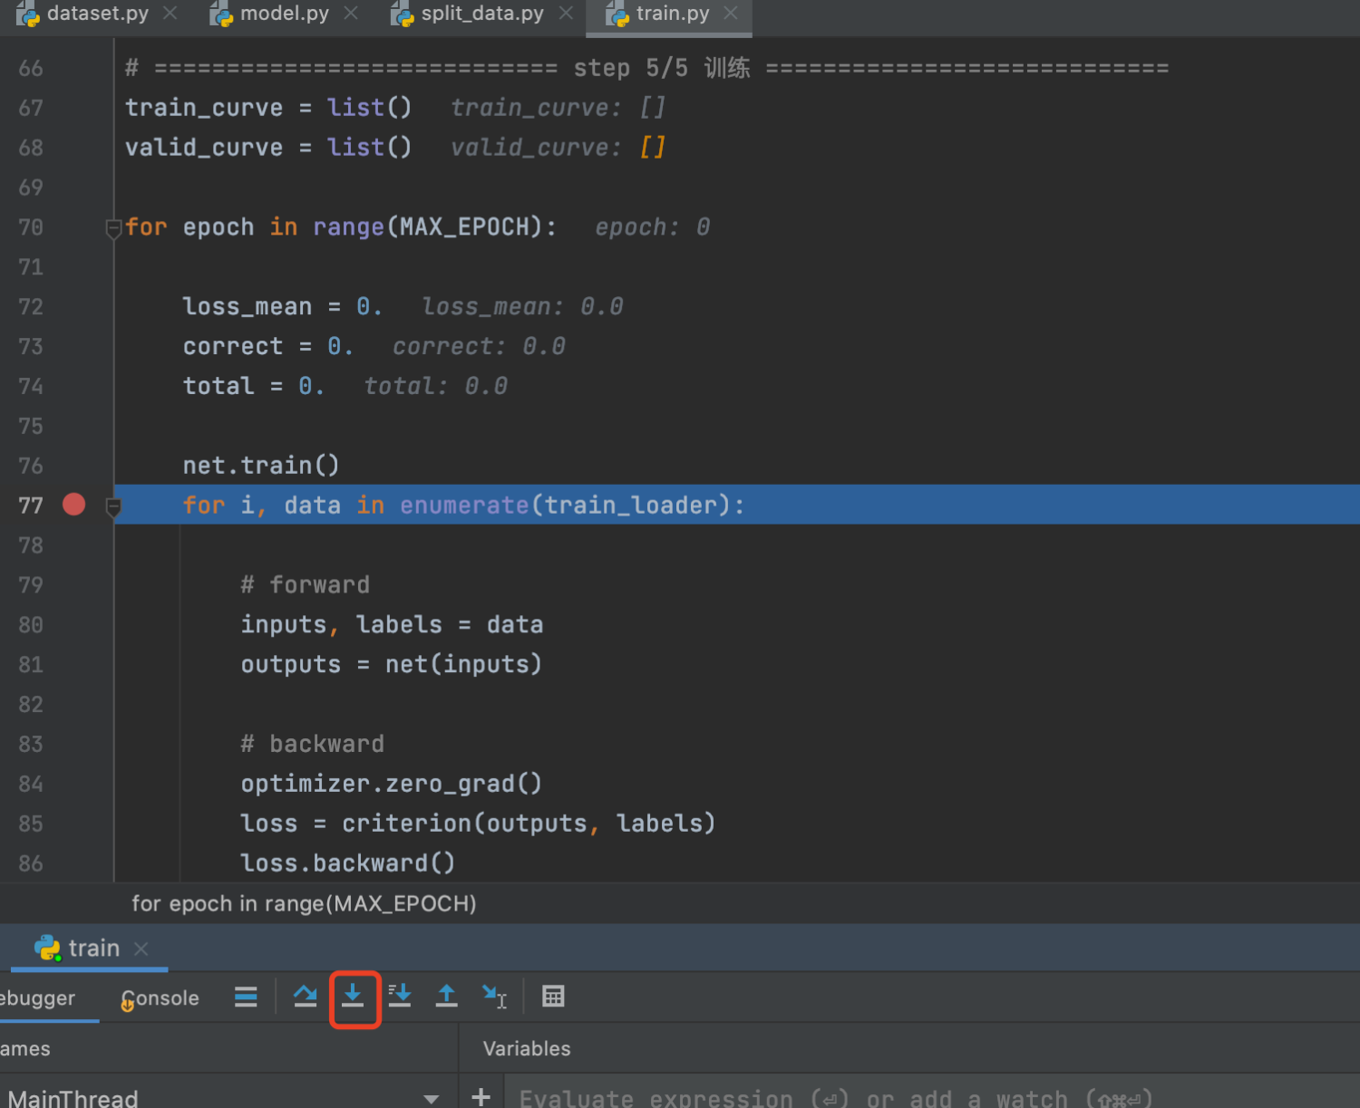
Task: Click the Python file icon on train tab
Action: 48,948
